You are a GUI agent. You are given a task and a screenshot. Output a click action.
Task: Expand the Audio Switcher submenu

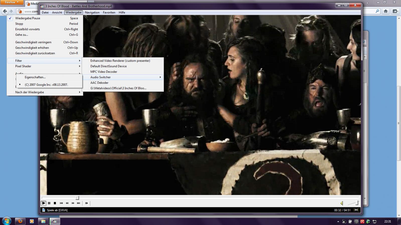(123, 77)
